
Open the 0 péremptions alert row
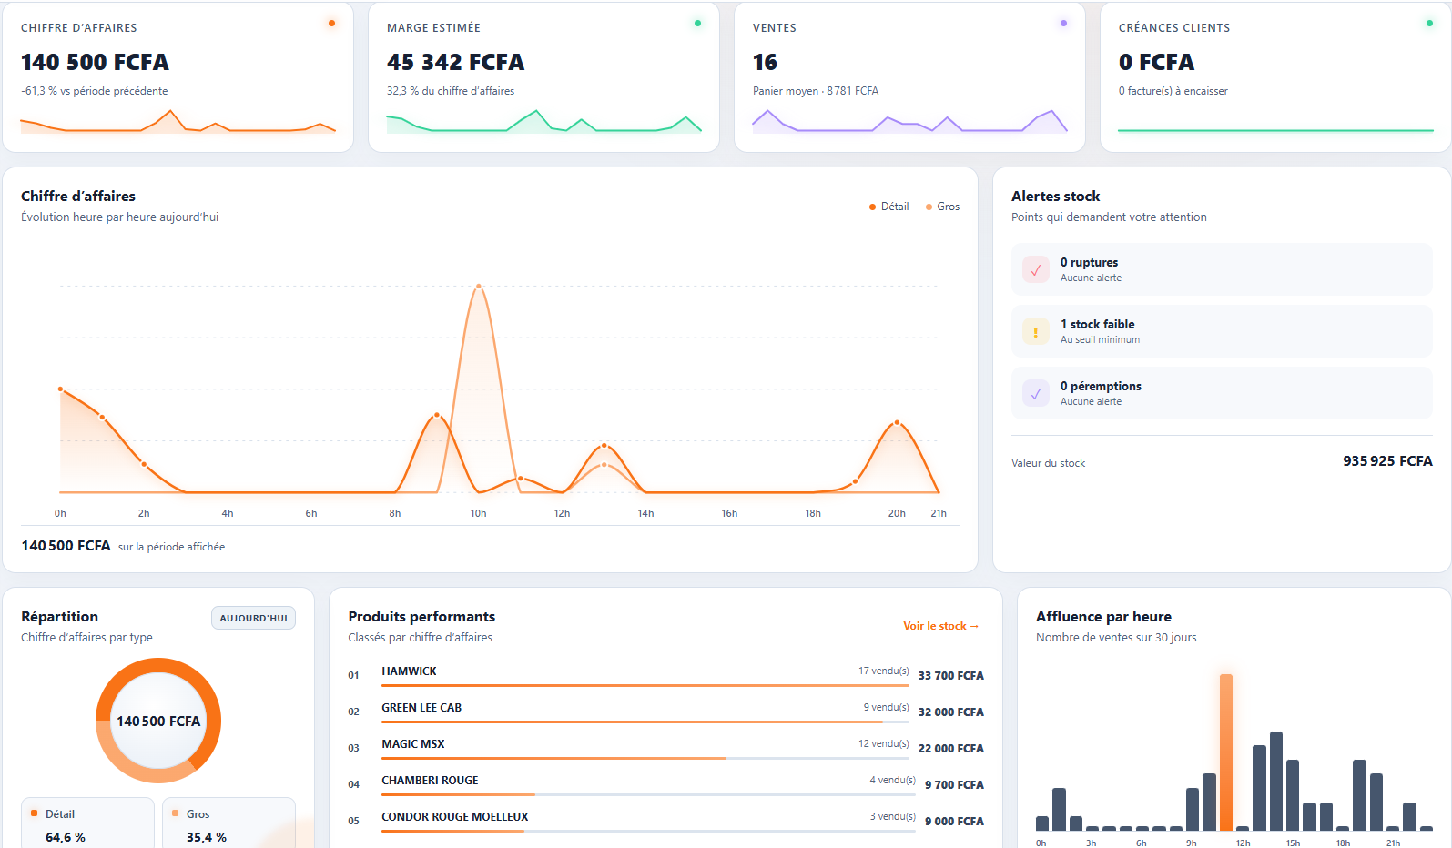[1222, 393]
